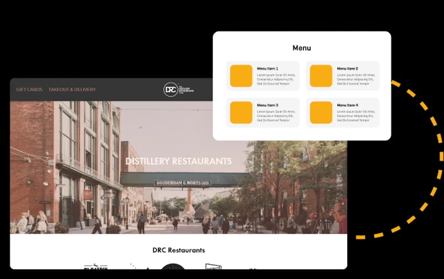
Task: Click the DRC Restaurants section heading
Action: (179, 250)
